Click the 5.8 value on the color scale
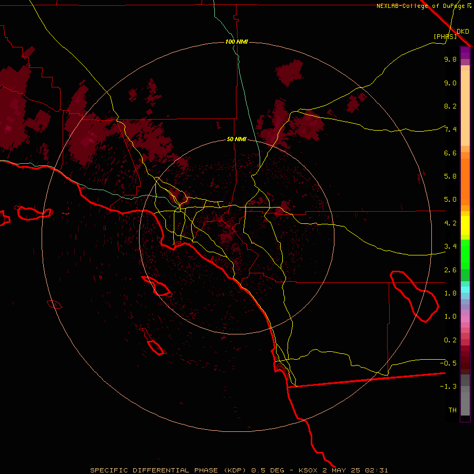 [450, 176]
